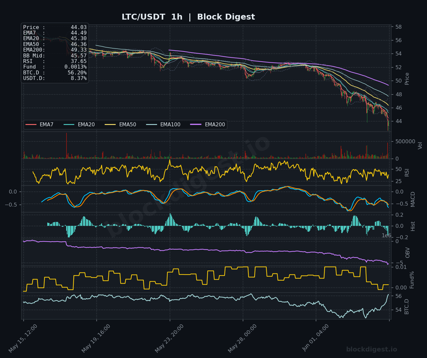Image resolution: width=427 pixels, height=358 pixels.
Task: Click the purple EMA200 legend line swatch
Action: tap(196, 125)
